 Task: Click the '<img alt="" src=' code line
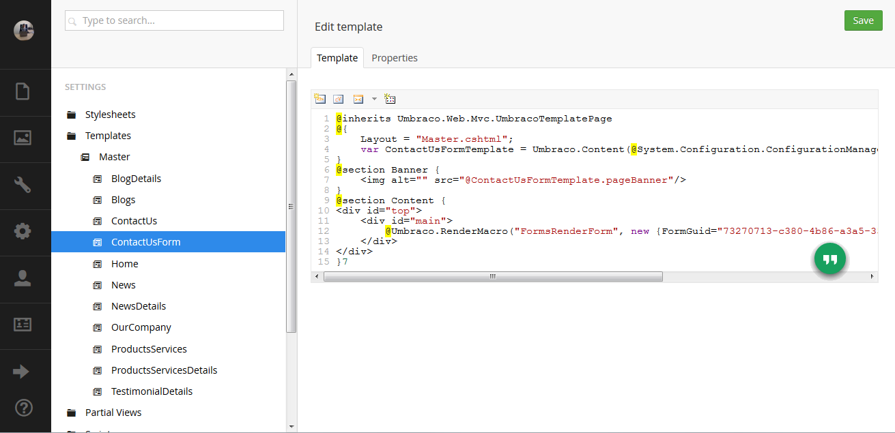pyautogui.click(x=523, y=180)
